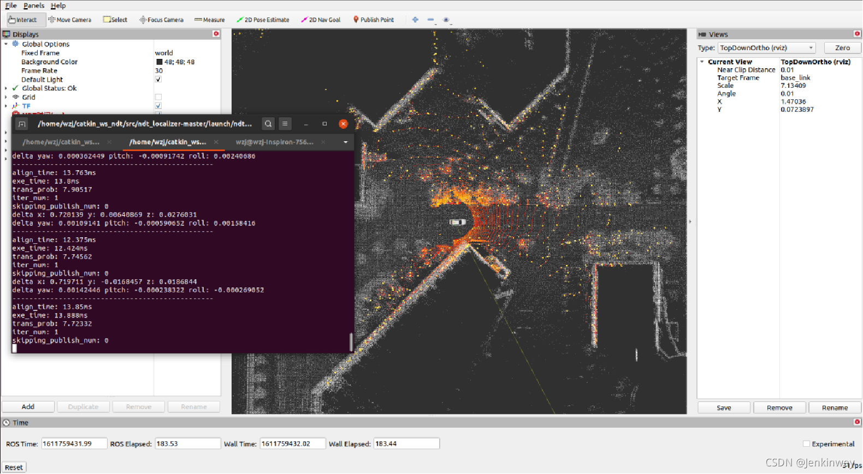Close the Time panel
The height and width of the screenshot is (474, 863).
click(x=858, y=422)
